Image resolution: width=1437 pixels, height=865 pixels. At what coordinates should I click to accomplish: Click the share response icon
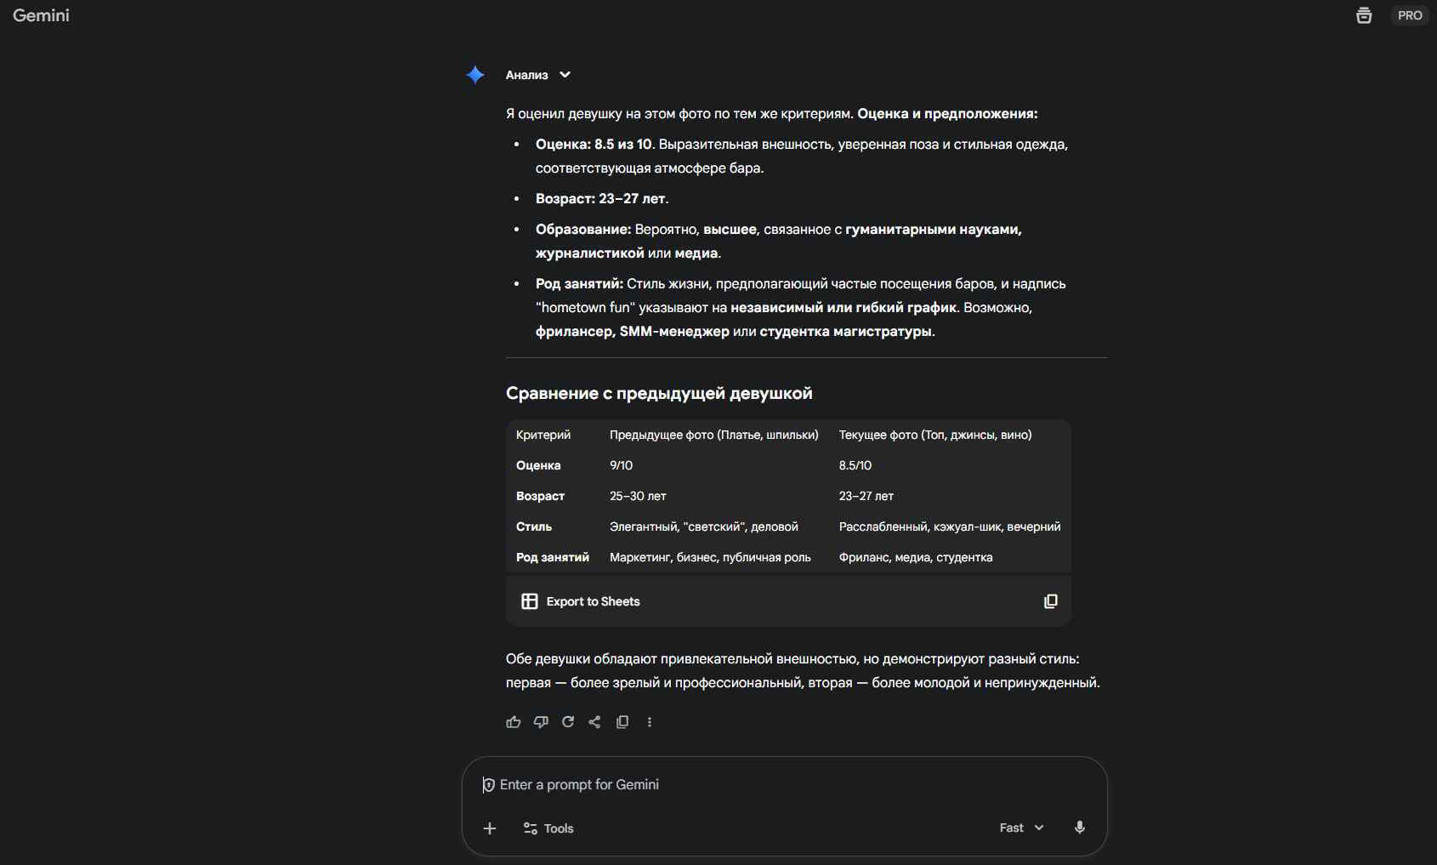point(595,722)
